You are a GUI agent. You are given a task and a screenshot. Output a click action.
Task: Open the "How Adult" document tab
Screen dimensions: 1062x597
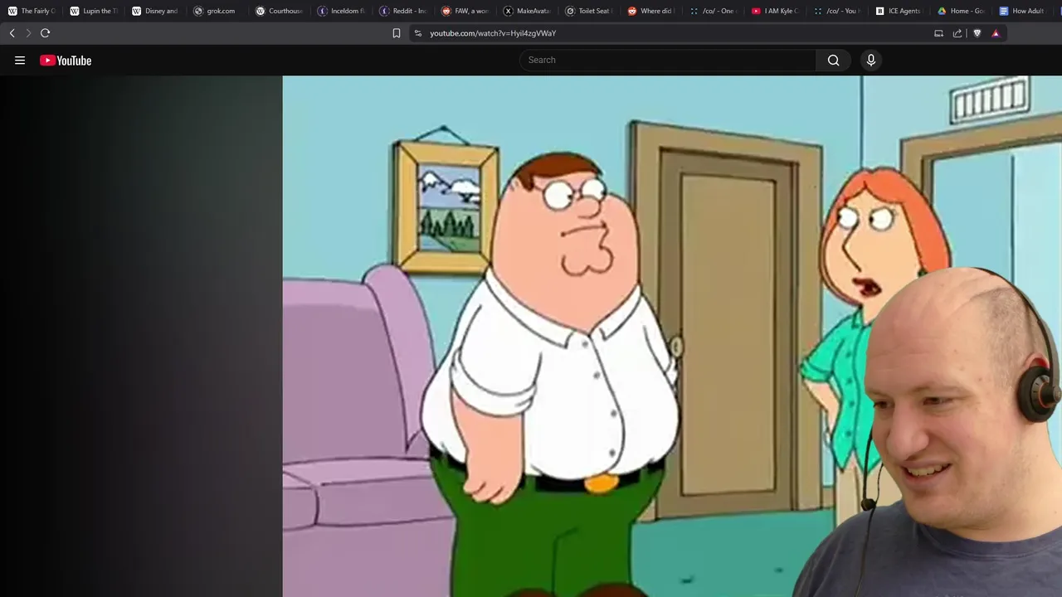tap(1023, 11)
